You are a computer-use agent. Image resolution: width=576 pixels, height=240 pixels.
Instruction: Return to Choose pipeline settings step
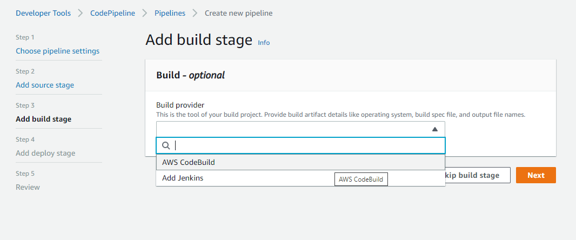57,51
